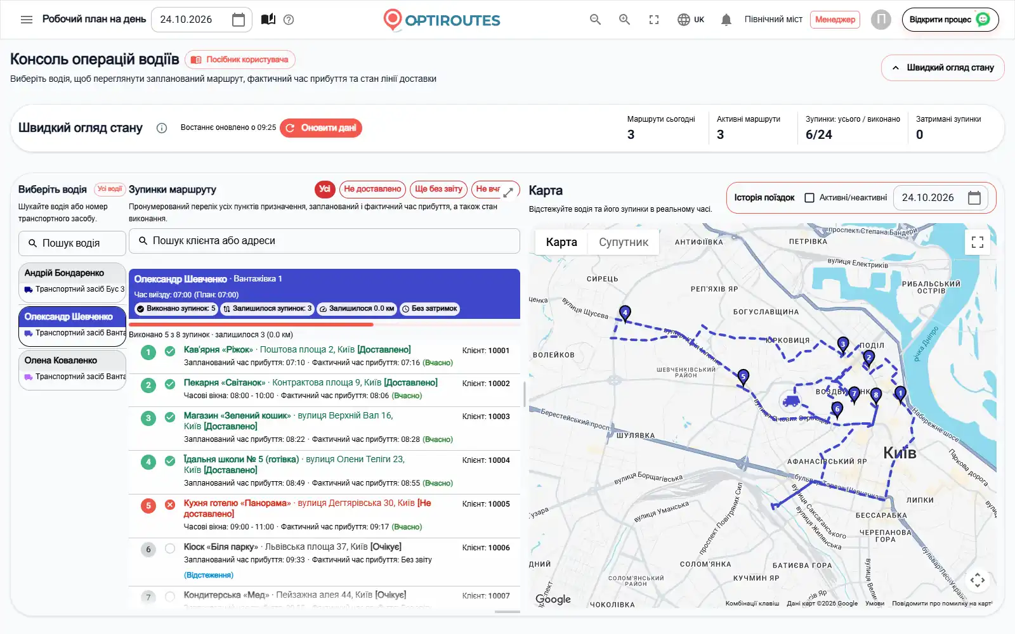This screenshot has height=634, width=1015.
Task: Click the green check for Пекарня «Світанок»
Action: [170, 384]
